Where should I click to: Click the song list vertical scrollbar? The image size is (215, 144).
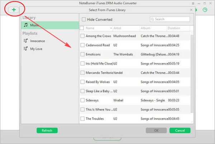coord(192,74)
